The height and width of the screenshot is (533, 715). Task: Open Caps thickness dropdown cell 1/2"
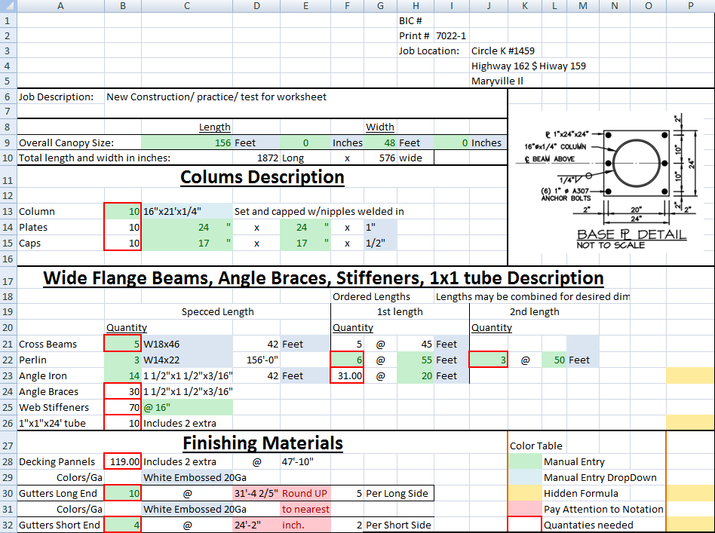coord(380,243)
